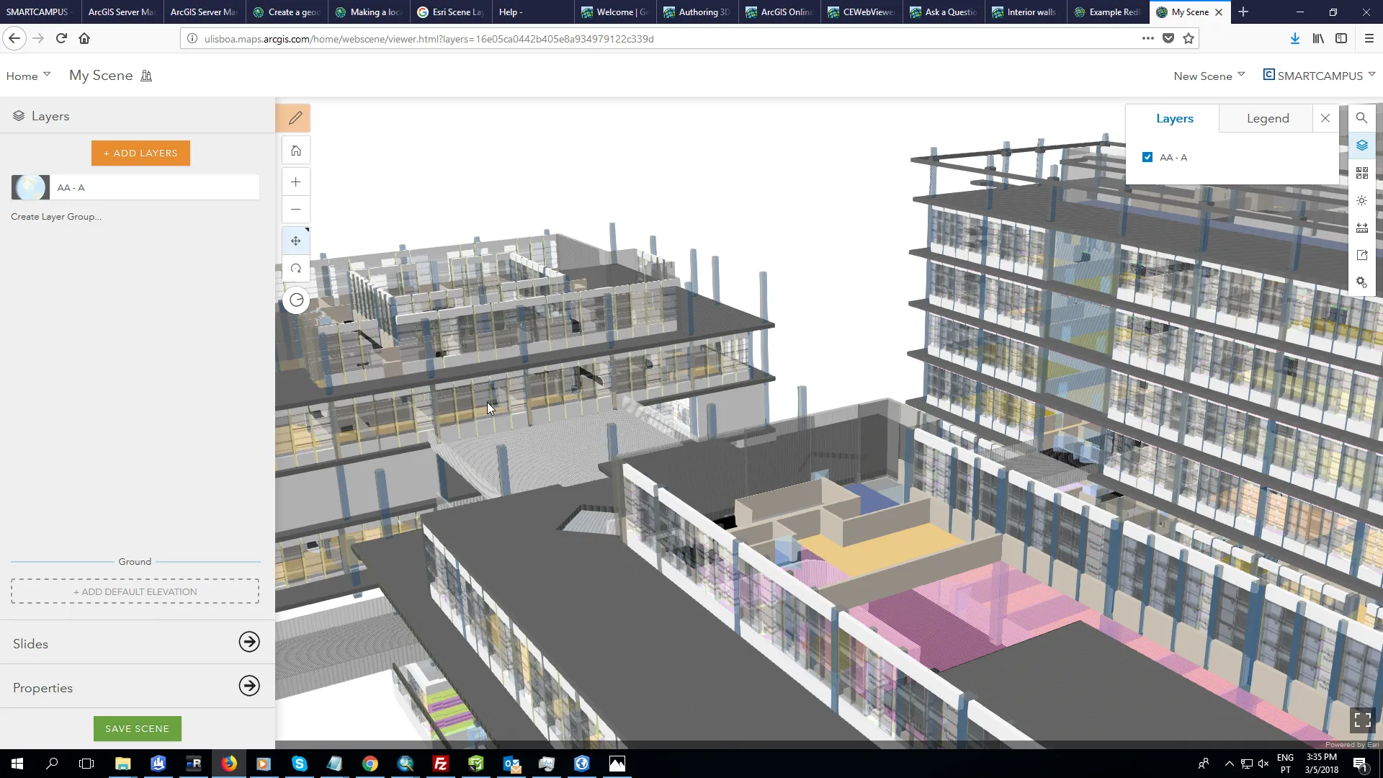Click the AA - A layer thumbnail
This screenshot has height=778, width=1383.
point(30,187)
